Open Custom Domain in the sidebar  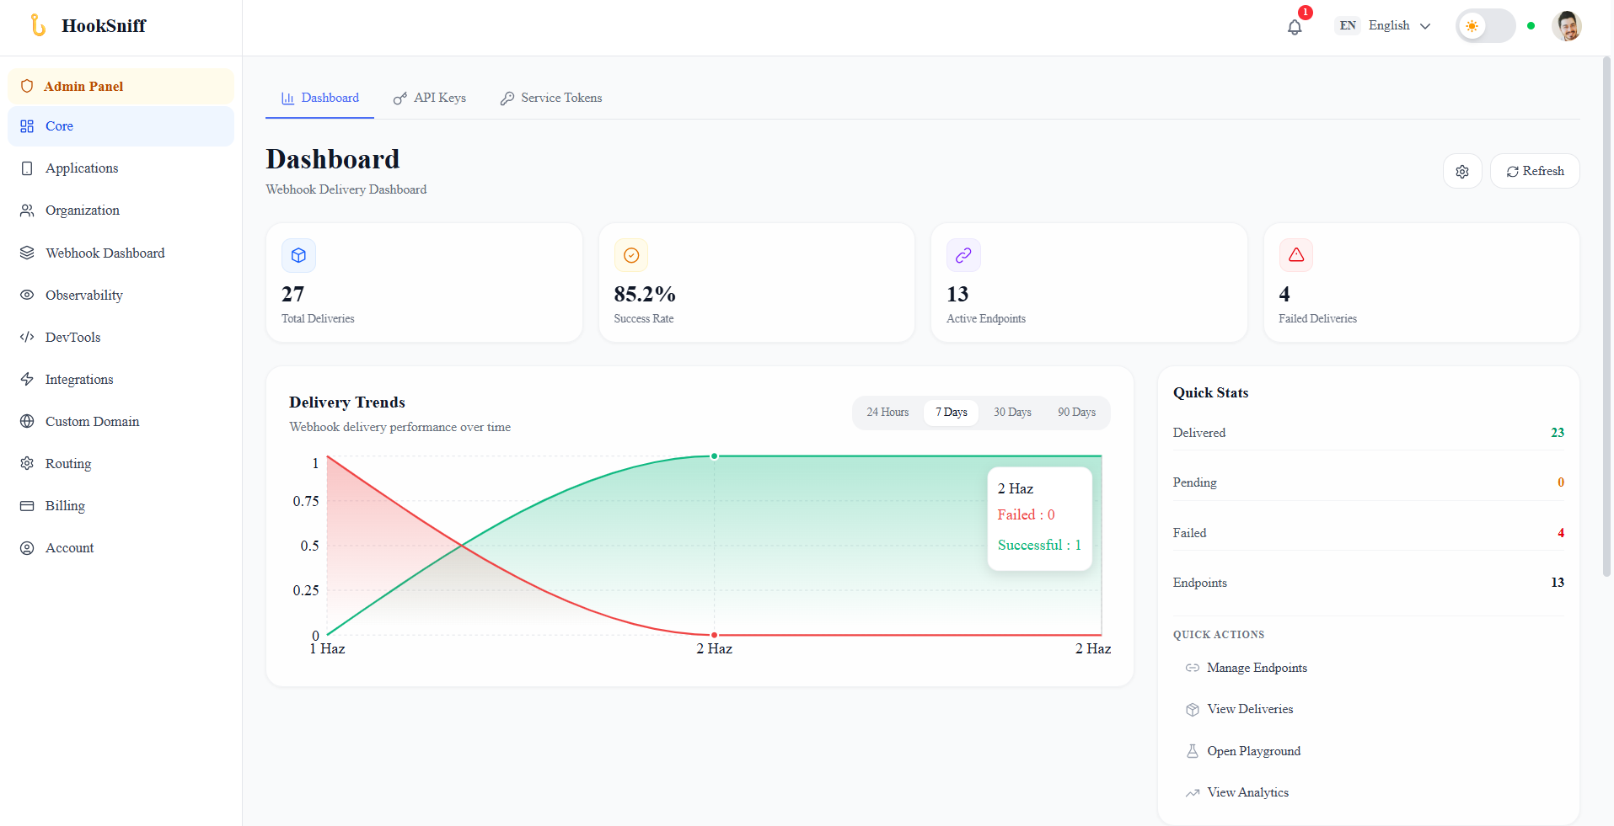pos(121,421)
